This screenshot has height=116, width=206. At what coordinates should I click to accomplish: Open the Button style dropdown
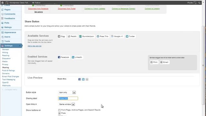point(67,92)
